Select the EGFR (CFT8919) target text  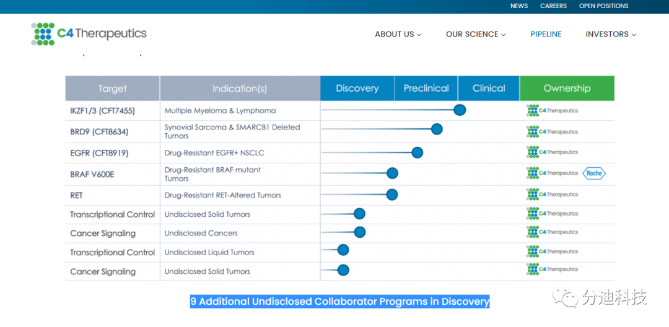(99, 152)
